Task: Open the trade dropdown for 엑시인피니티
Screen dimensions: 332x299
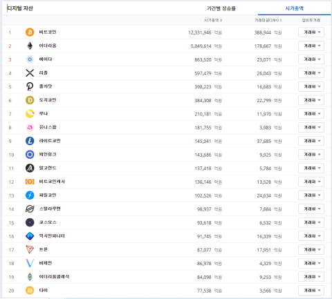Action: click(311, 236)
